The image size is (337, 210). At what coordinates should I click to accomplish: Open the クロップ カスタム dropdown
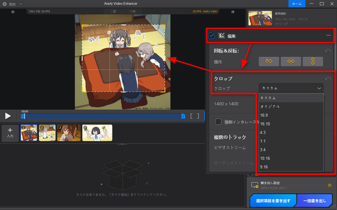(x=291, y=88)
